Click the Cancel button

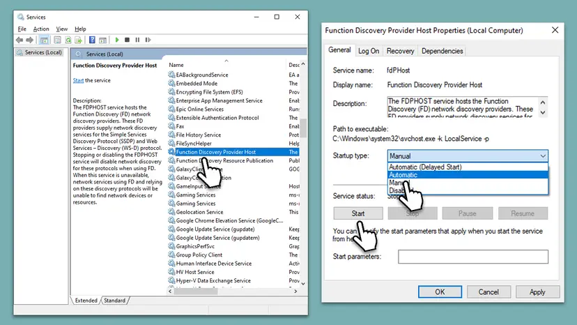(x=488, y=292)
